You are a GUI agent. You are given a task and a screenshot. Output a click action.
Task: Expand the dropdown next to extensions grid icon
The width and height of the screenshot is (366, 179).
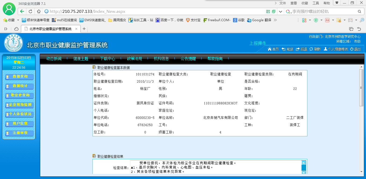pyautogui.click(x=310, y=20)
